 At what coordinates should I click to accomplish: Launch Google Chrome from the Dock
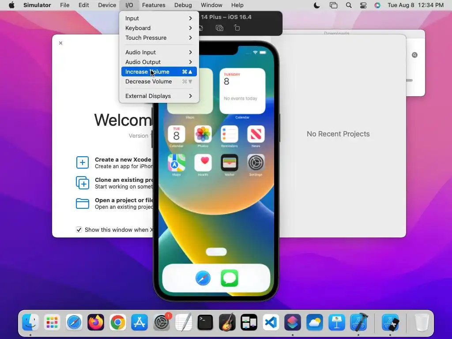(x=117, y=322)
